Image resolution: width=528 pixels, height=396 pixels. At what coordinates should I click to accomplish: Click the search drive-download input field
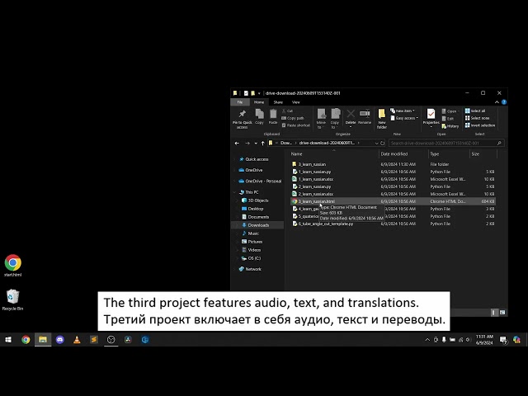446,143
